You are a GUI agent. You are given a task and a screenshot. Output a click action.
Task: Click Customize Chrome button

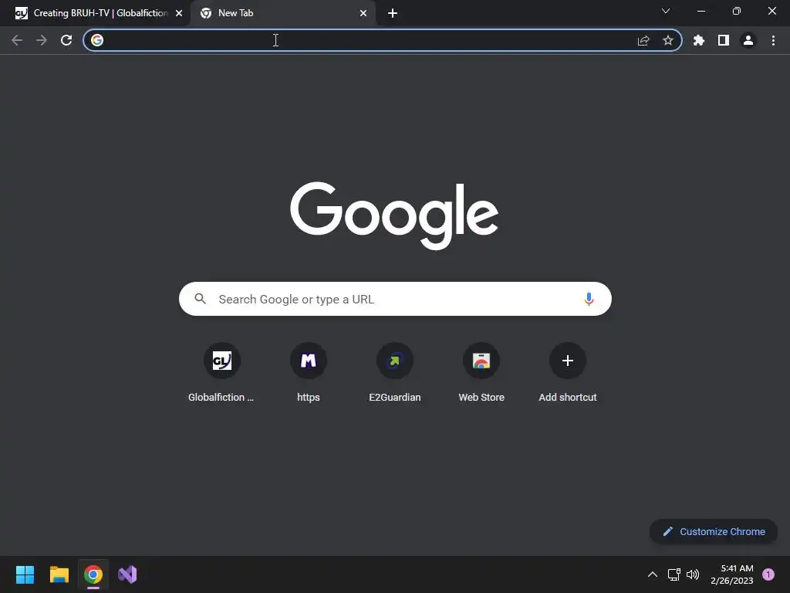click(x=714, y=531)
